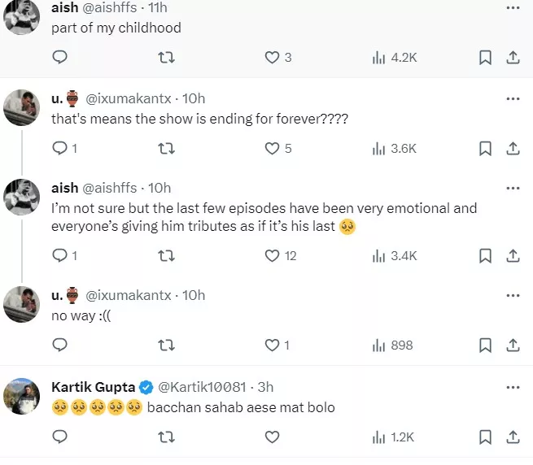Open Kartik Gupta's tweet options menu
The width and height of the screenshot is (533, 465).
point(513,385)
